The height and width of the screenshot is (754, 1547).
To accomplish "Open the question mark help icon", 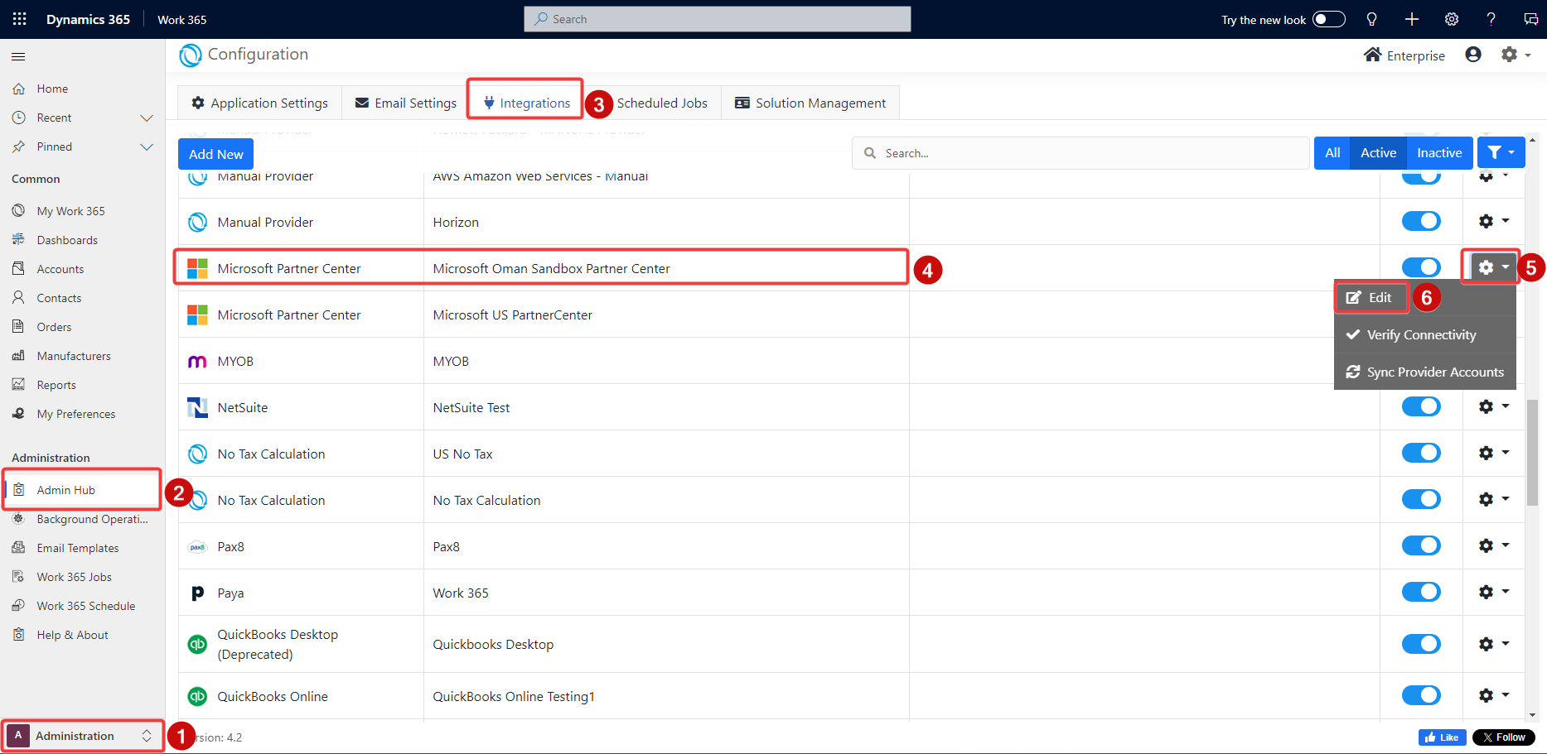I will [1491, 19].
